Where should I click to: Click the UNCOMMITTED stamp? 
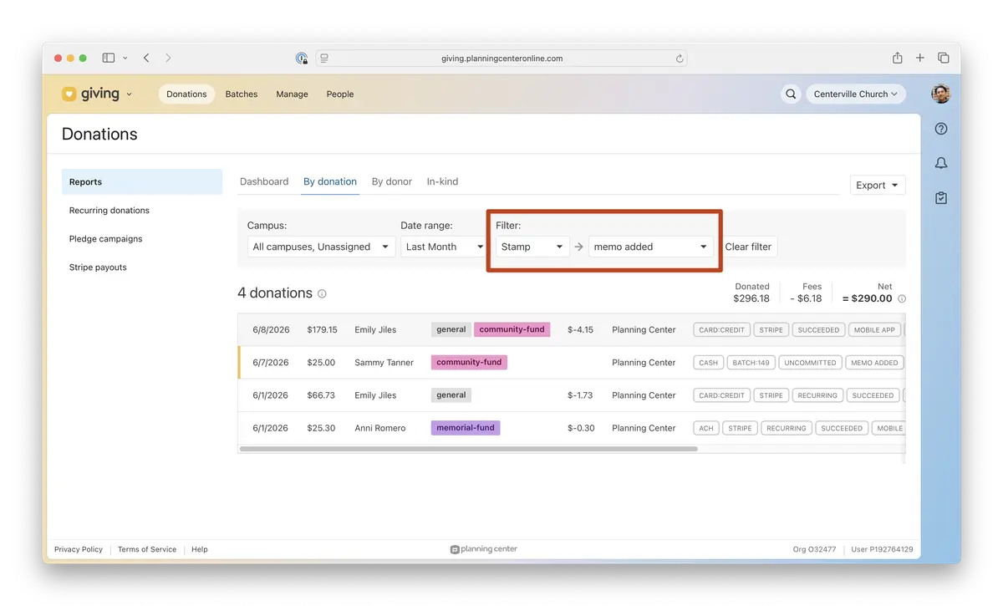[x=810, y=363]
